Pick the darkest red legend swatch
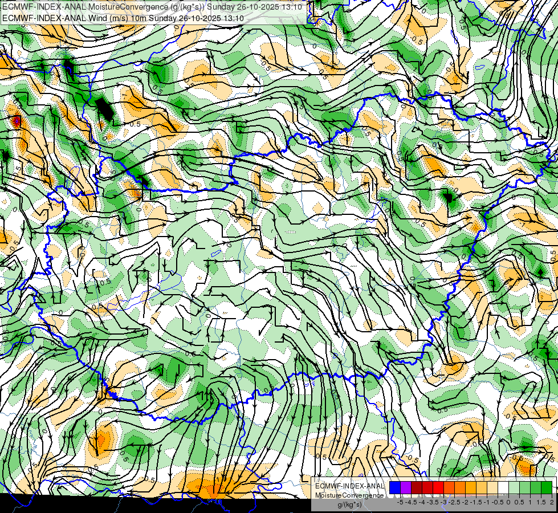 click(x=417, y=488)
